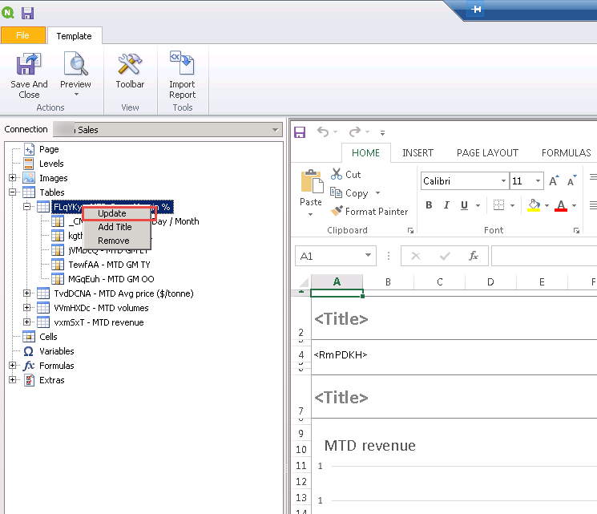Click the Undo arrow in Excel
Screen dimensions: 597x514
(323, 132)
